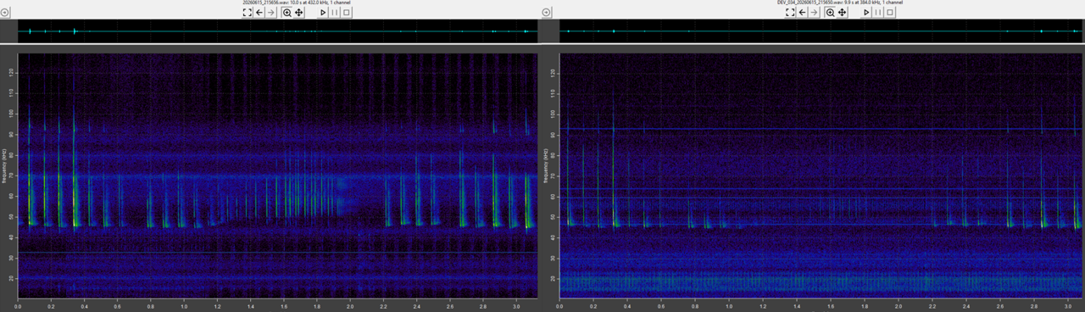Click forward arrow in right spectrogram toolbar

[814, 13]
